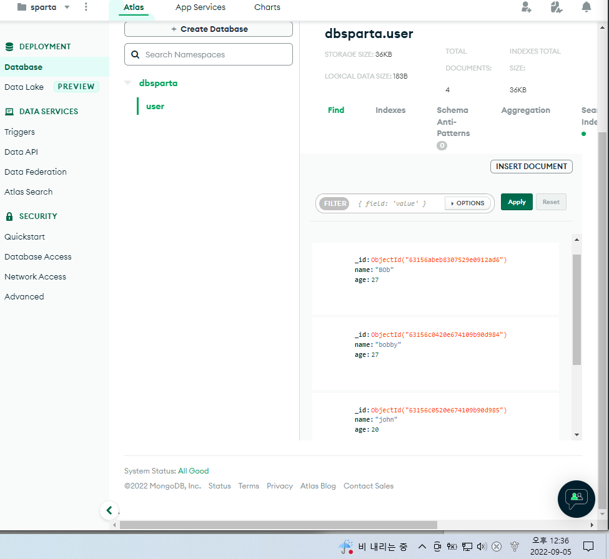This screenshot has width=609, height=559.
Task: Open Quickstart page
Action: coord(24,236)
